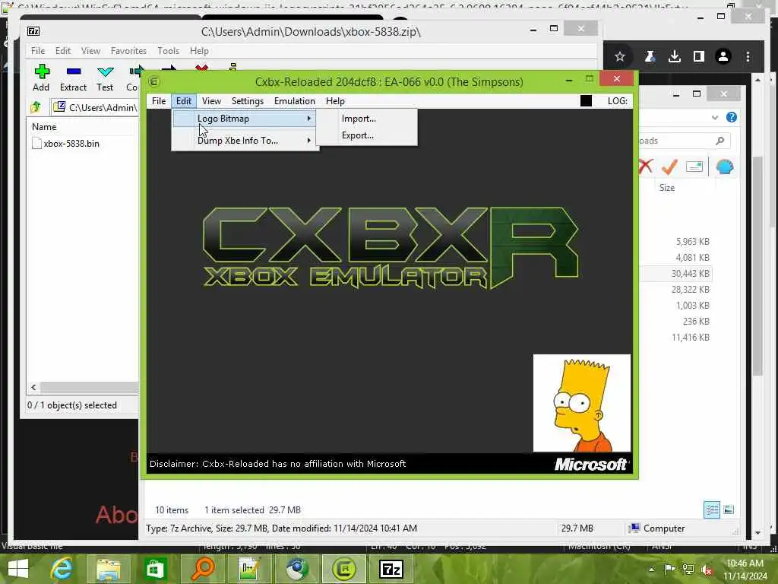Open browser profile avatar
Viewport: 778px width, 584px height.
[x=723, y=56]
